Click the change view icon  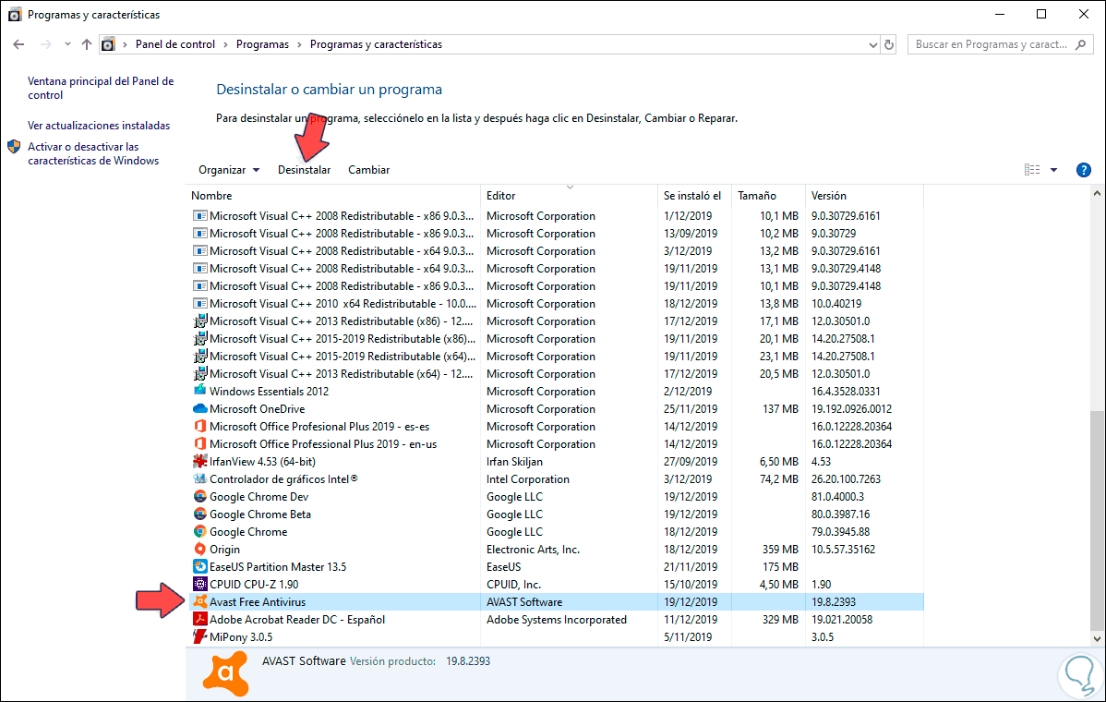pos(1032,169)
